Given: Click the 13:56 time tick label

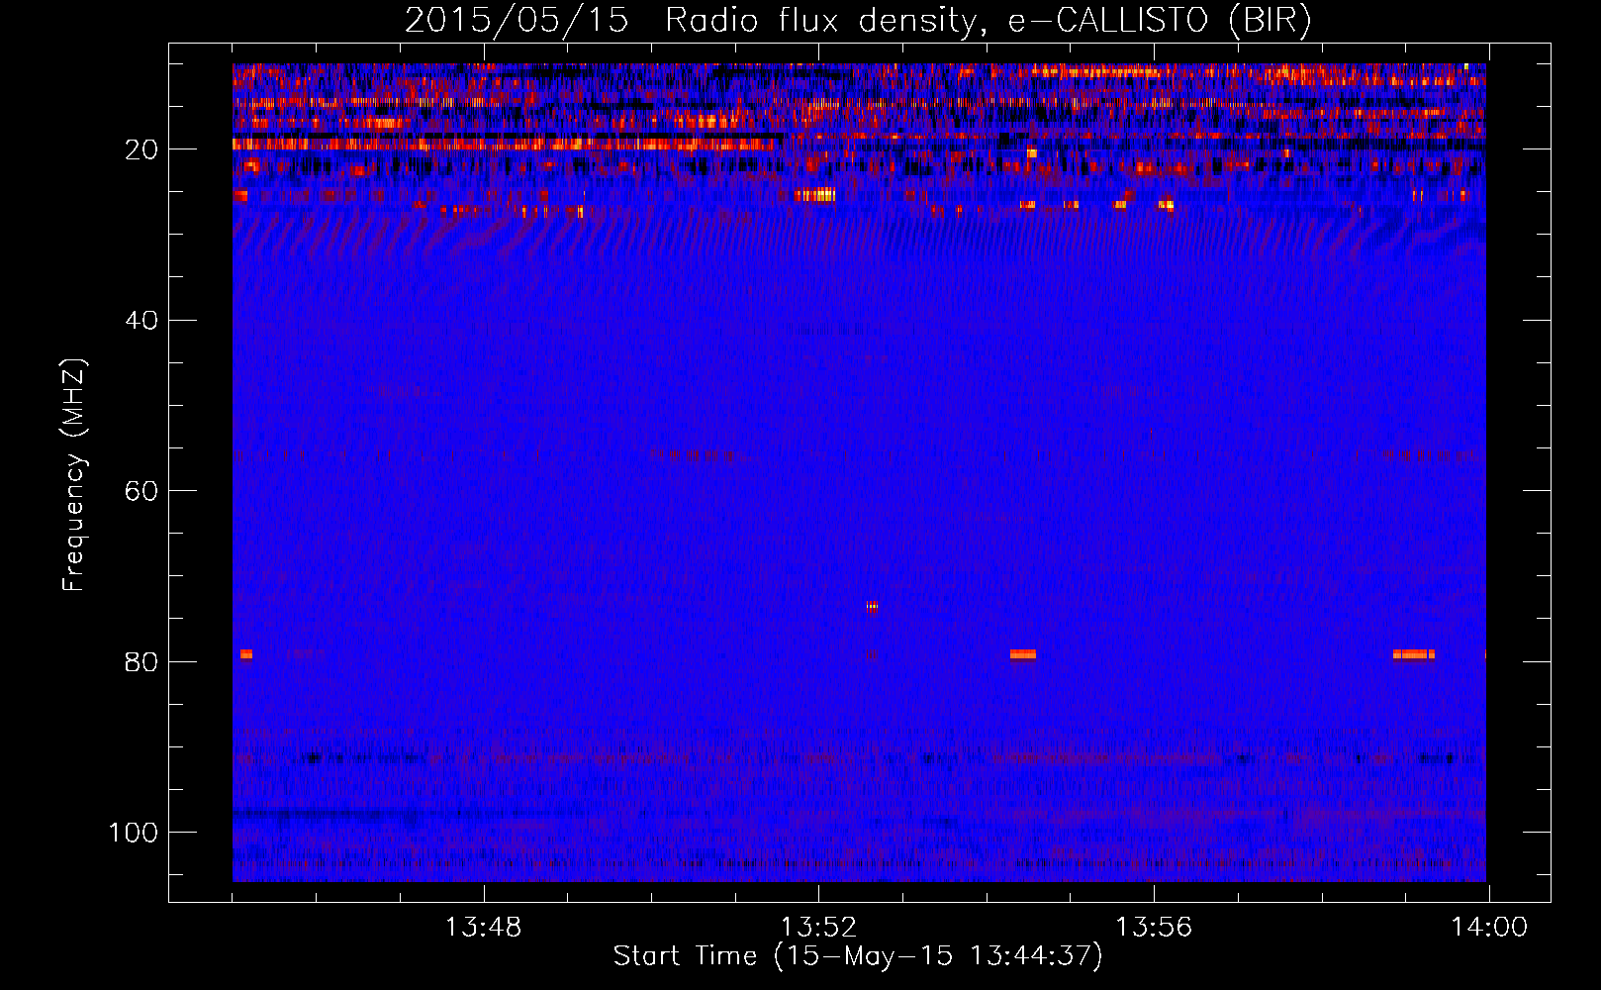Looking at the screenshot, I should point(1154,928).
